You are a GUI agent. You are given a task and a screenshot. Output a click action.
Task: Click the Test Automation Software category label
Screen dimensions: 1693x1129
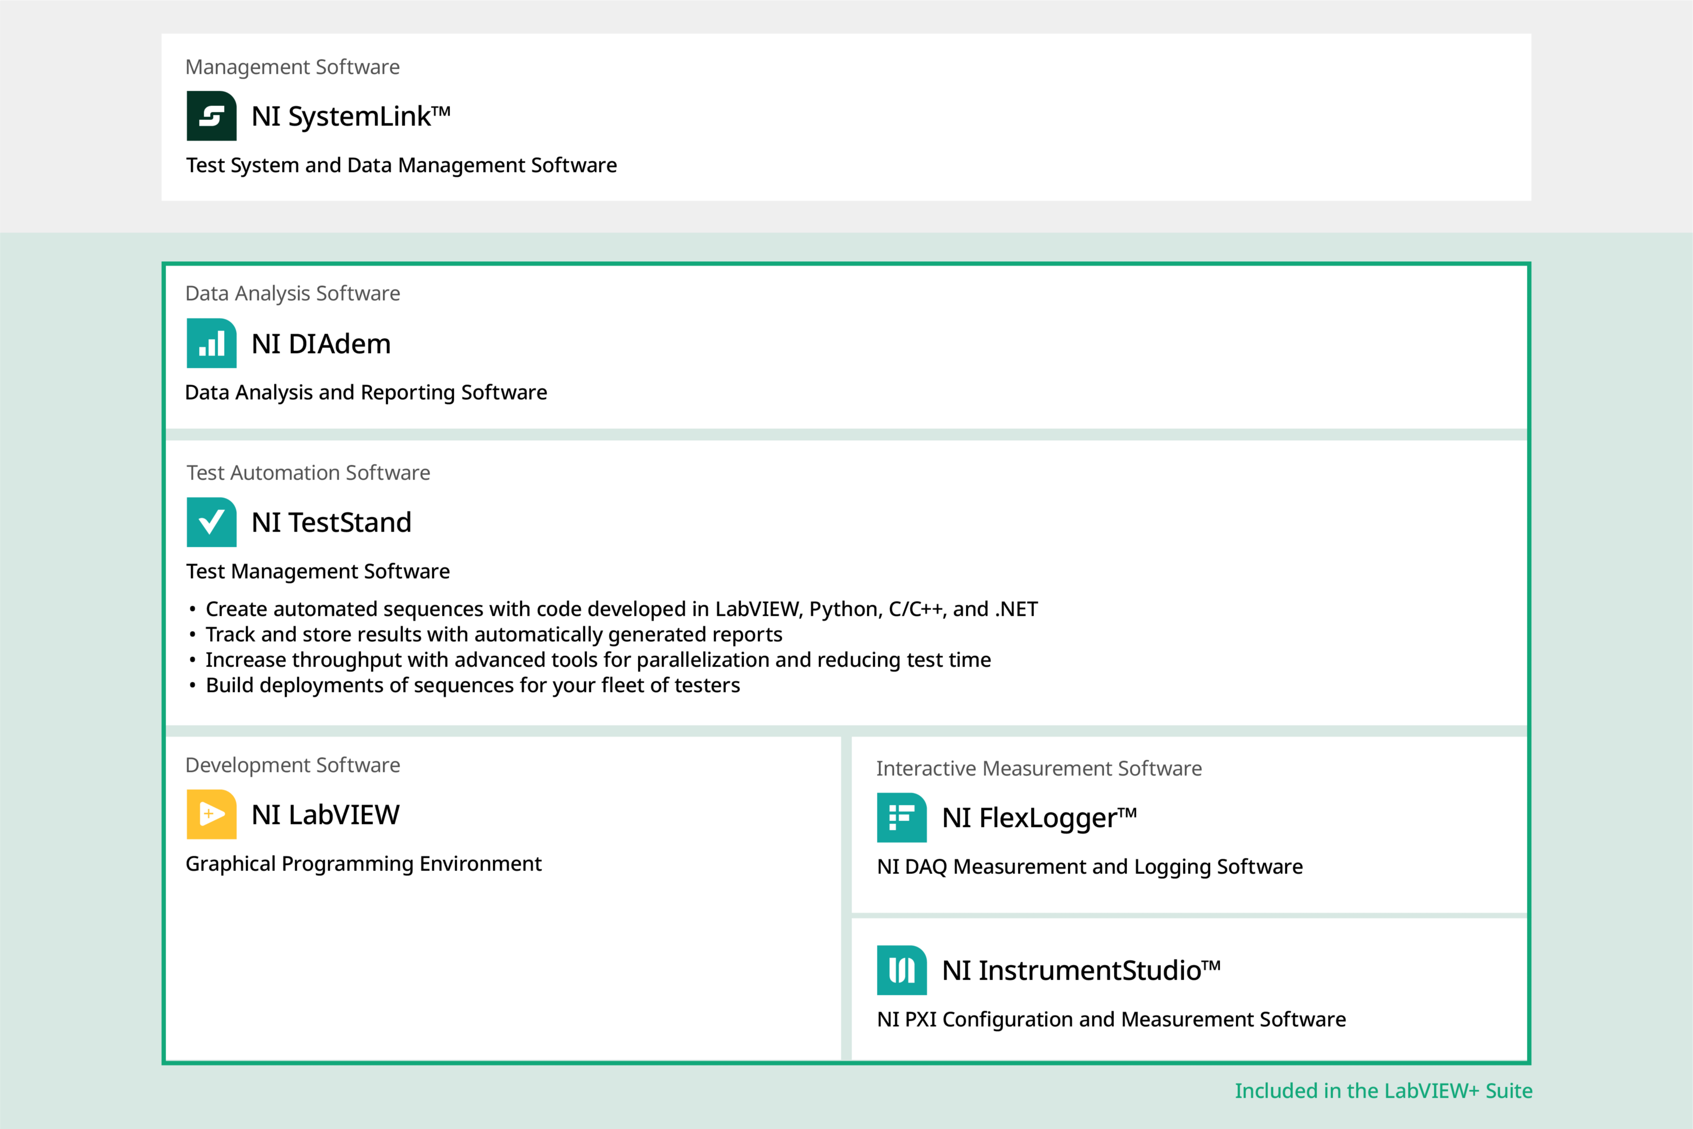coord(308,473)
